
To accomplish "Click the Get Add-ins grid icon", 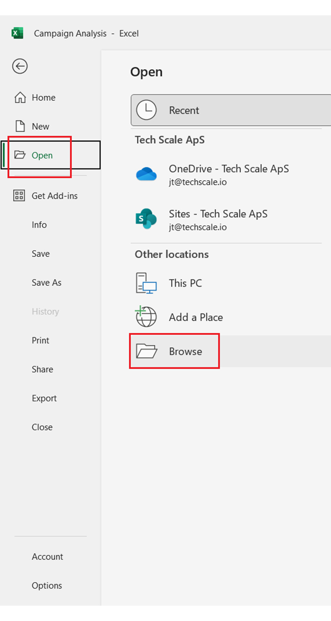I will [x=19, y=195].
